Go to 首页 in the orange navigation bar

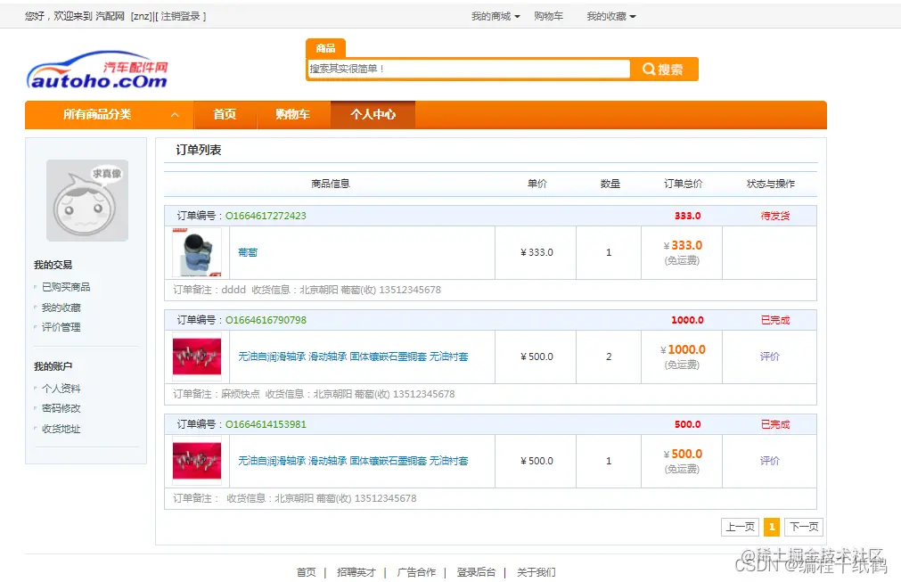point(225,115)
